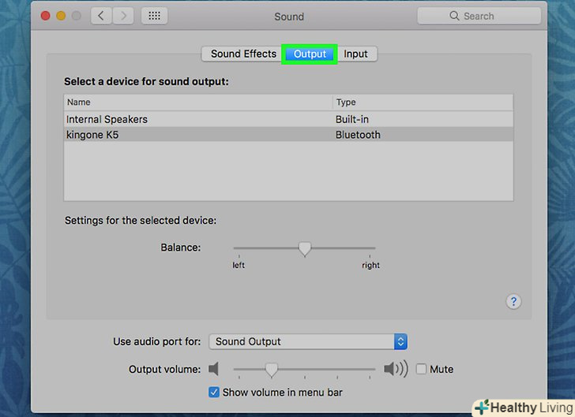Screen dimensions: 575x417
Task: Click the search magnifier icon
Action: (x=454, y=16)
